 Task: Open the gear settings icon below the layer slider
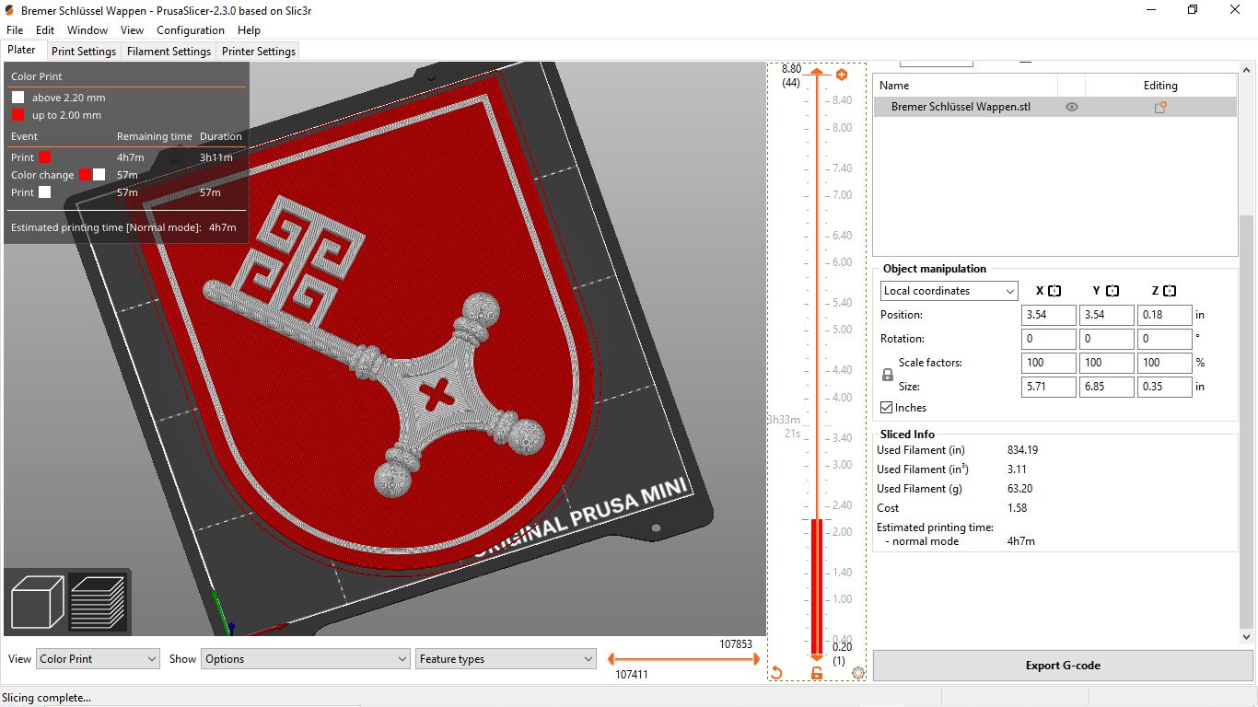pyautogui.click(x=858, y=673)
